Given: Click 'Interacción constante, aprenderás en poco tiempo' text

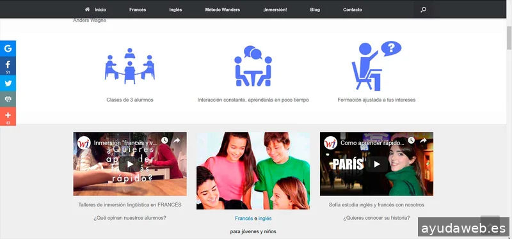Looking at the screenshot, I should pyautogui.click(x=253, y=100).
